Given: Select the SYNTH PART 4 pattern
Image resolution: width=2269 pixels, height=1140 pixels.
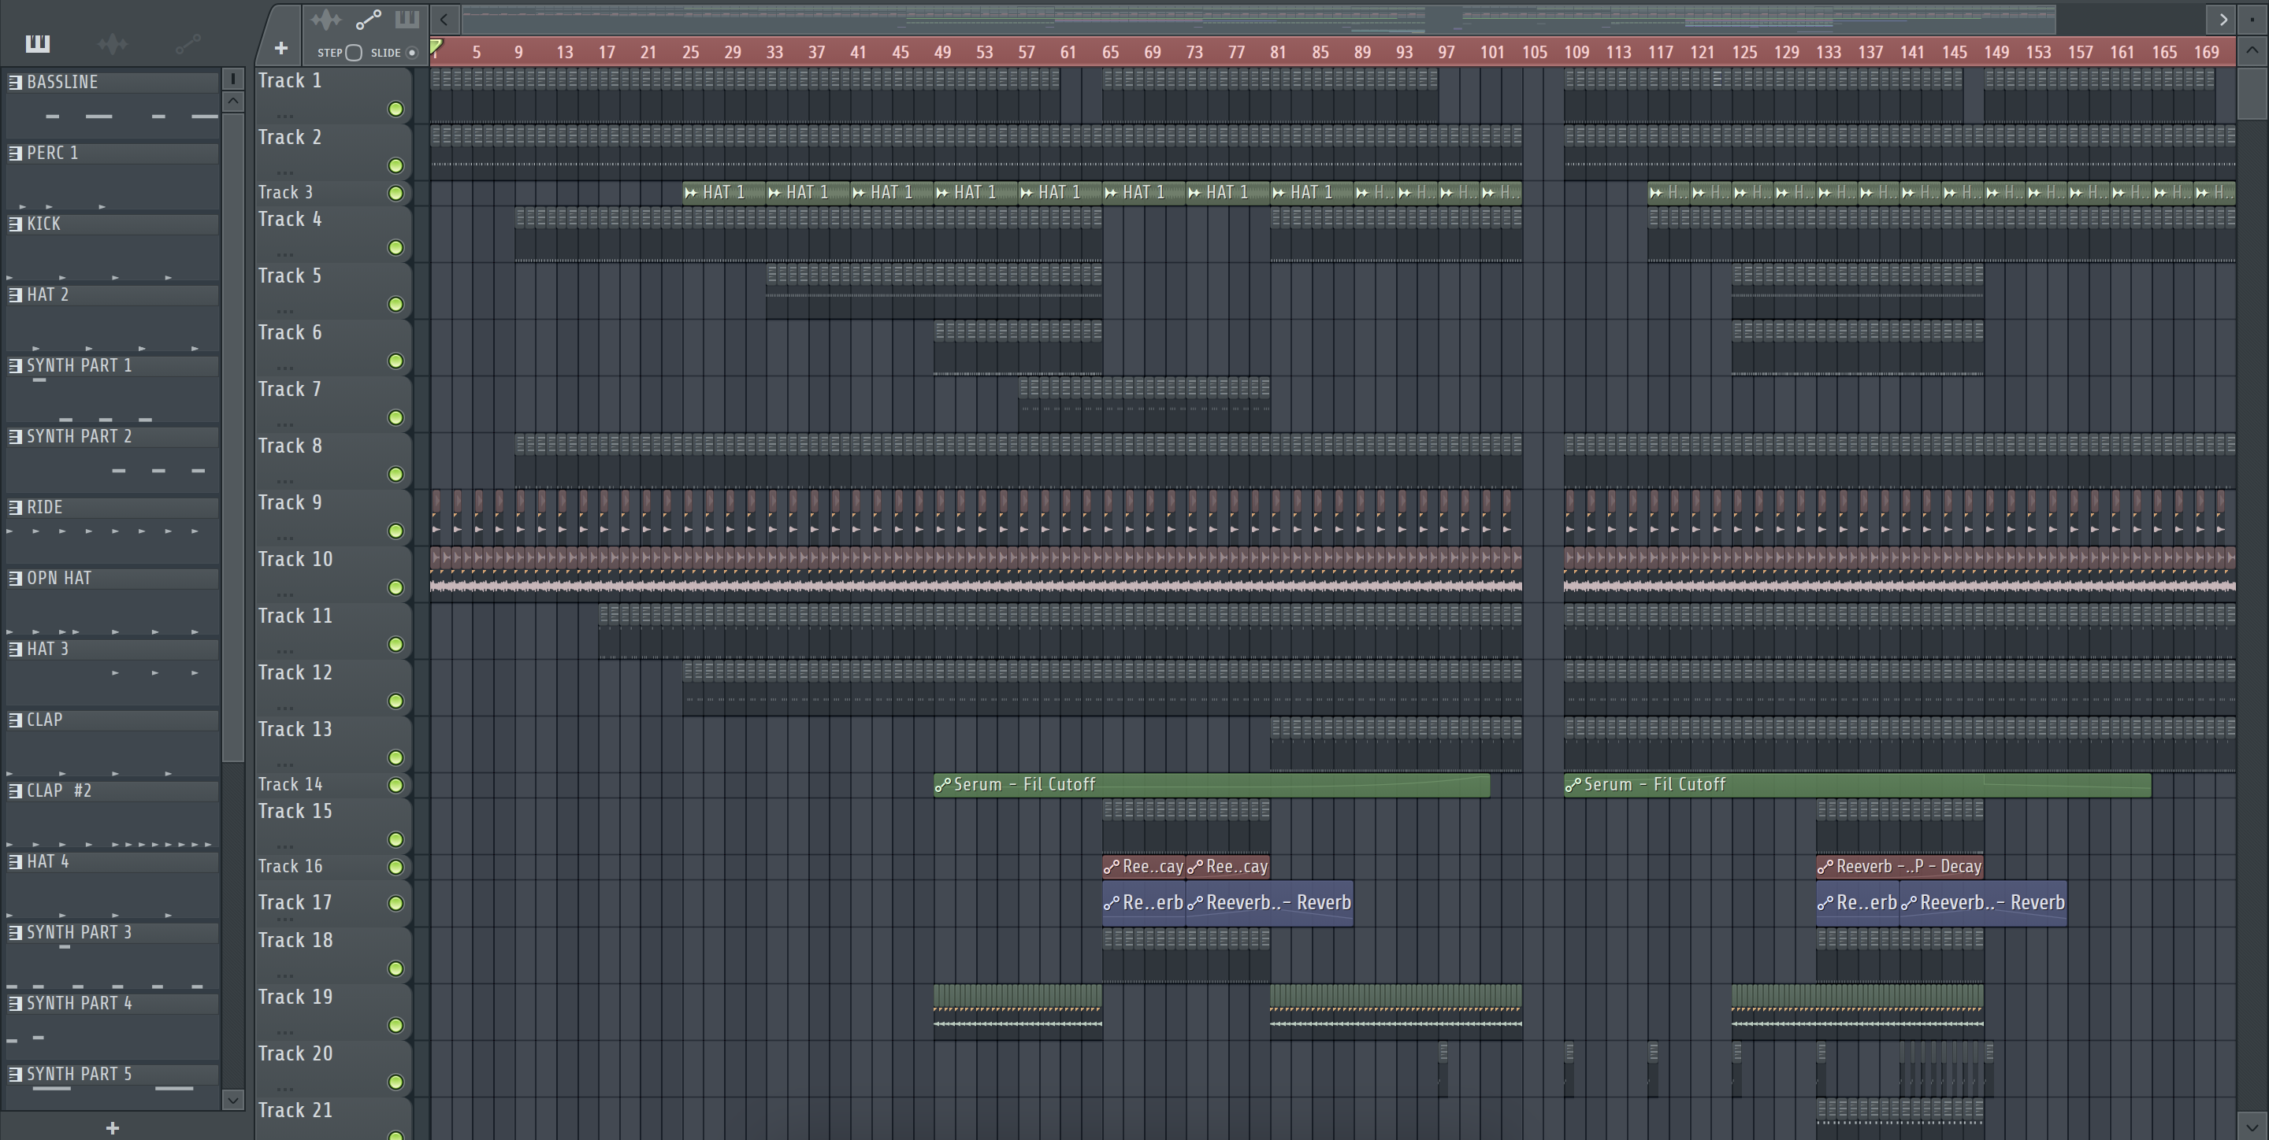Looking at the screenshot, I should pos(112,1004).
